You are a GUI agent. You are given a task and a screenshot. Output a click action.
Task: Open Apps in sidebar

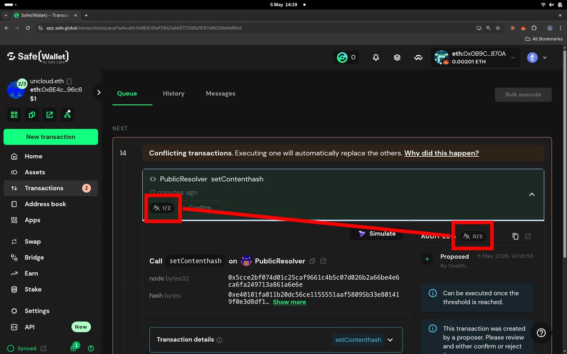[51, 220]
